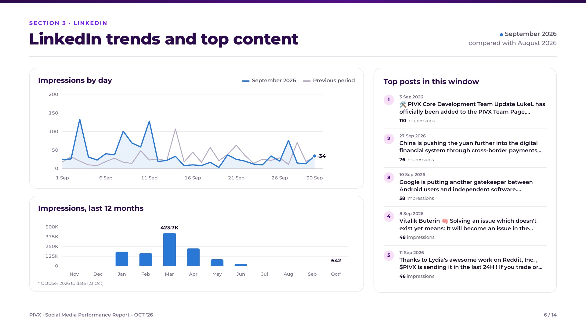Open the Vitalik Buterin issue post
This screenshot has height=329, width=586.
(468, 225)
